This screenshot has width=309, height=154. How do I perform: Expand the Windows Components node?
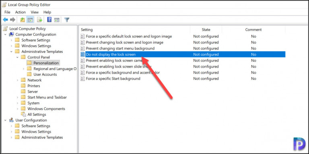point(18,109)
